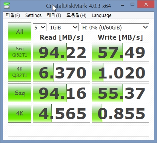
Task: Open the drive selector showing H: 0% (0/60GiB)
Action: click(x=115, y=27)
